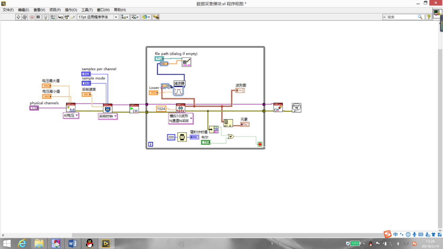Screen dimensions: 443x249
Task: Select the DAQmx Read node
Action: pos(181,108)
